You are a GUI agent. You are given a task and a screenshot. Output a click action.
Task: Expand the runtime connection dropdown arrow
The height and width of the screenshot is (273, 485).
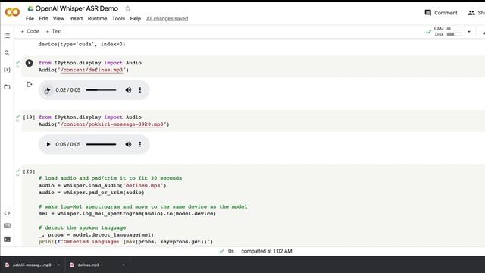click(x=469, y=32)
